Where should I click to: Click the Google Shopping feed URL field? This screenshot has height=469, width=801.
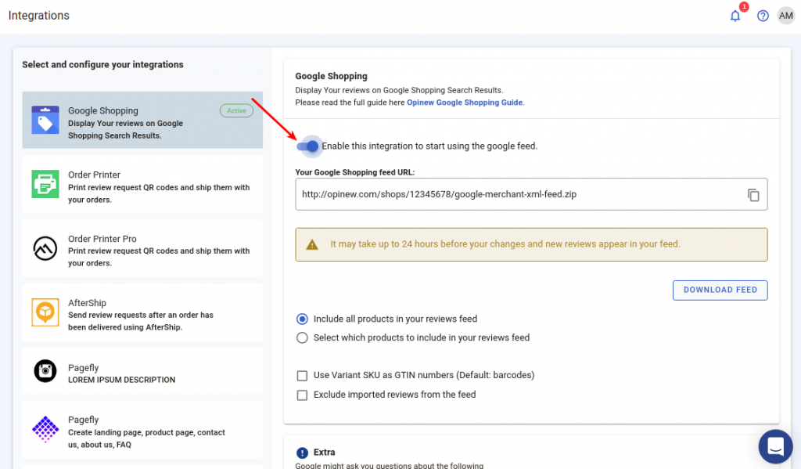[531, 194]
